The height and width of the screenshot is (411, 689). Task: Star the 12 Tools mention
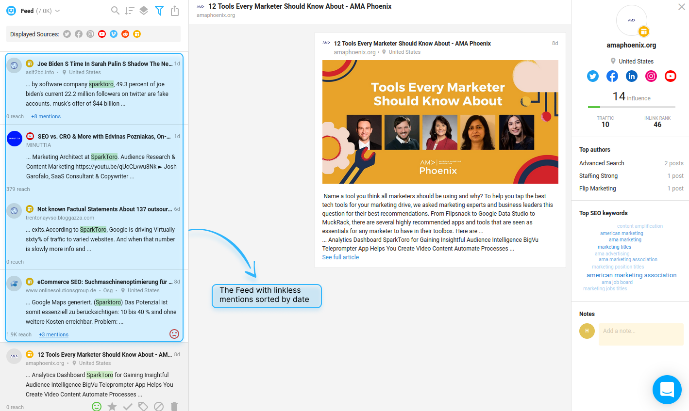[x=112, y=406]
